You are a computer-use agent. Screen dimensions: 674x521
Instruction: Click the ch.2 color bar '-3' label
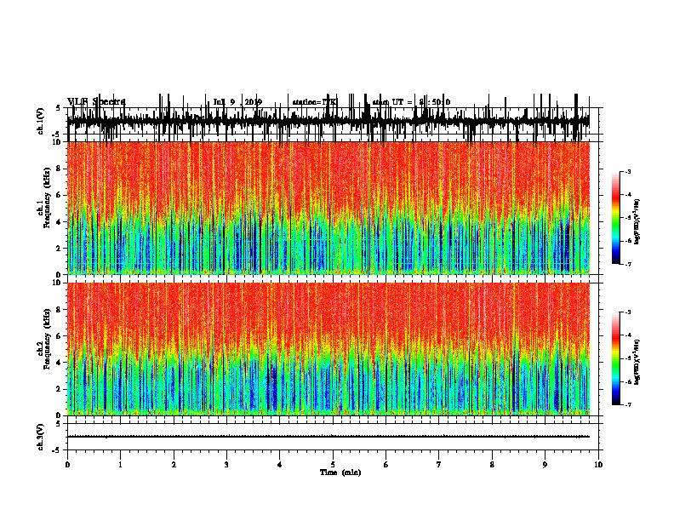point(627,312)
